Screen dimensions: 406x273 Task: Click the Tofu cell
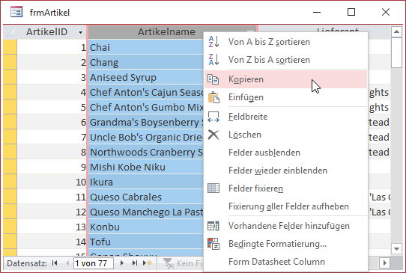[x=146, y=242]
